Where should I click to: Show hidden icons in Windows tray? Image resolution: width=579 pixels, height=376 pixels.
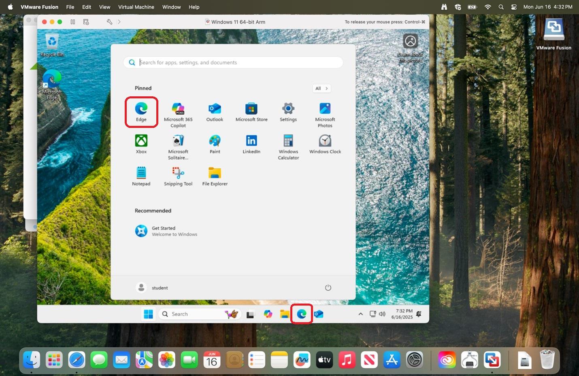click(x=360, y=314)
